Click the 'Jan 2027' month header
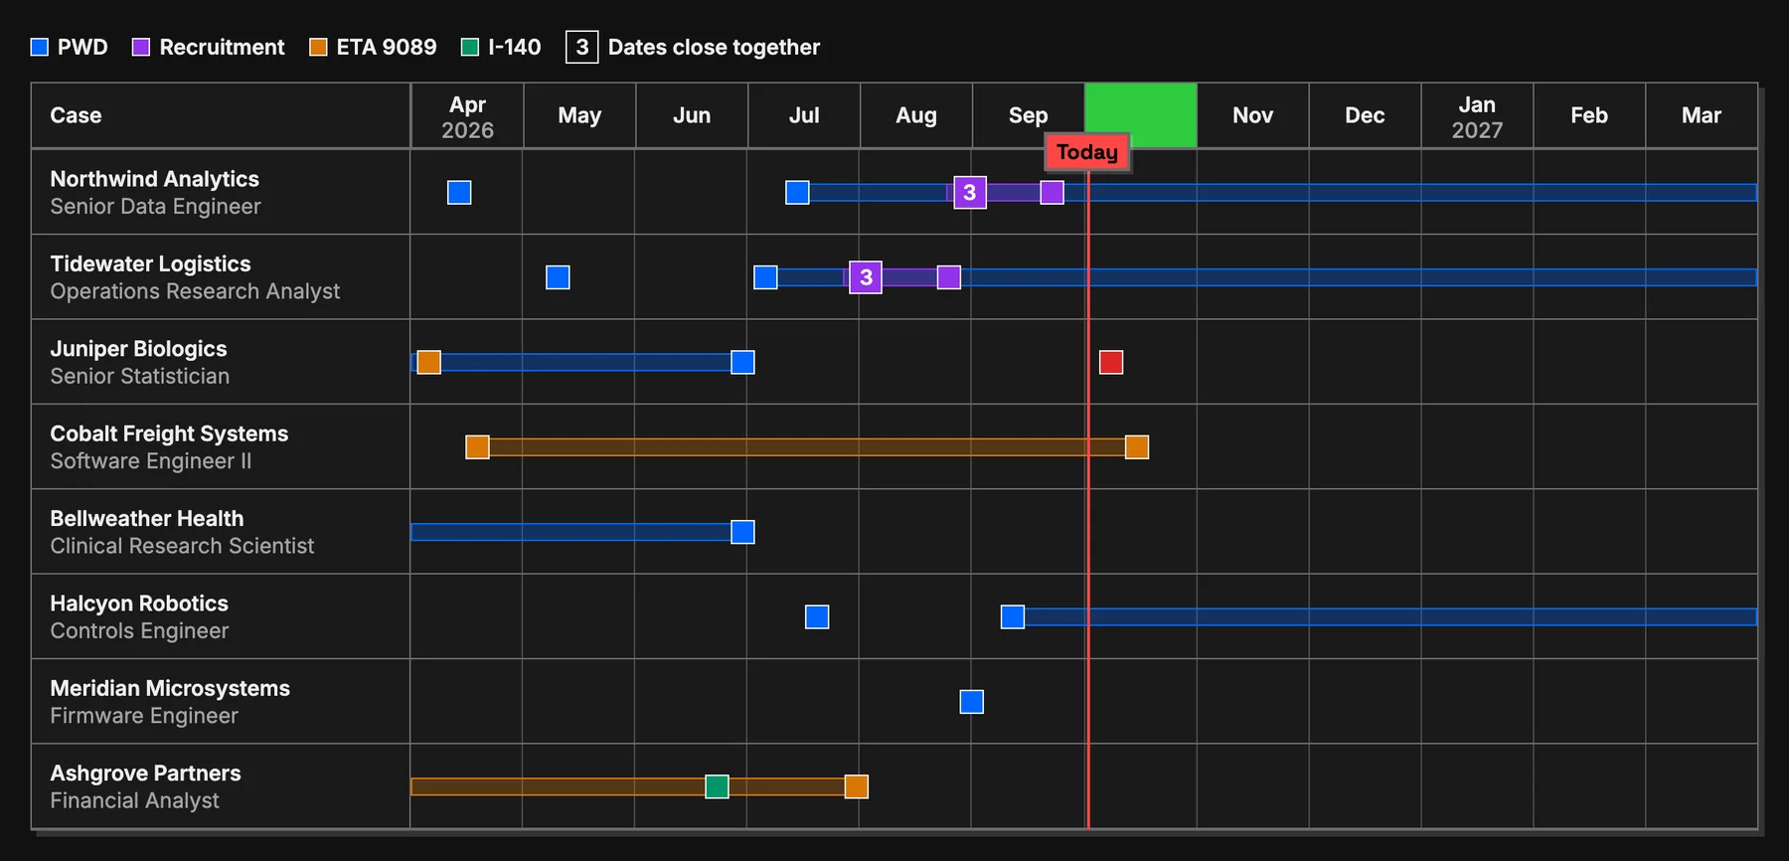This screenshot has height=861, width=1789. coord(1477,116)
